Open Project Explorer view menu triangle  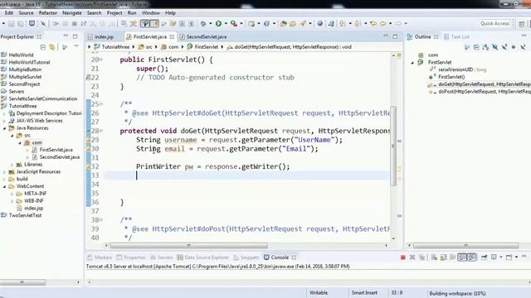[x=76, y=46]
